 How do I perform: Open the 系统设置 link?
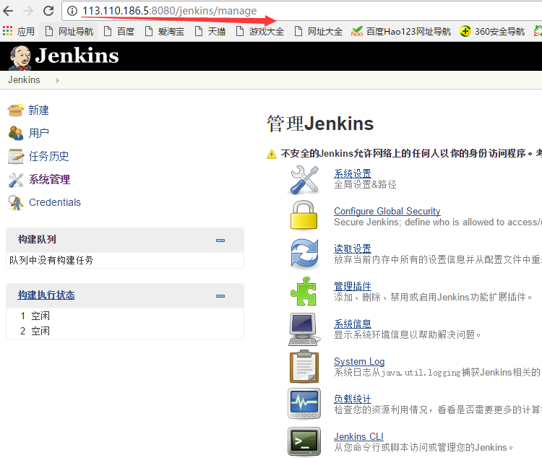353,173
